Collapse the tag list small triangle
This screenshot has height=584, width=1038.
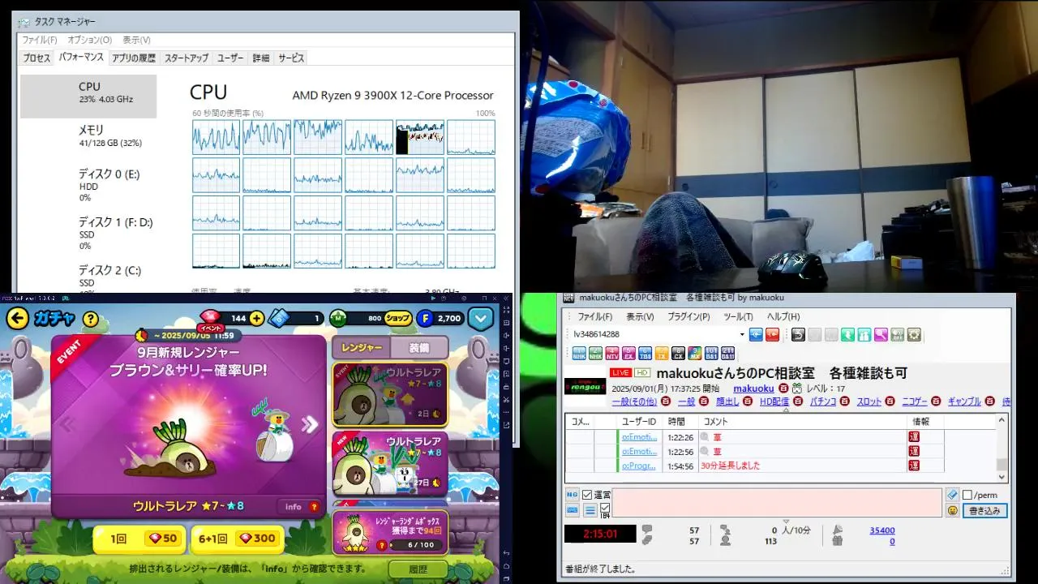click(x=785, y=410)
